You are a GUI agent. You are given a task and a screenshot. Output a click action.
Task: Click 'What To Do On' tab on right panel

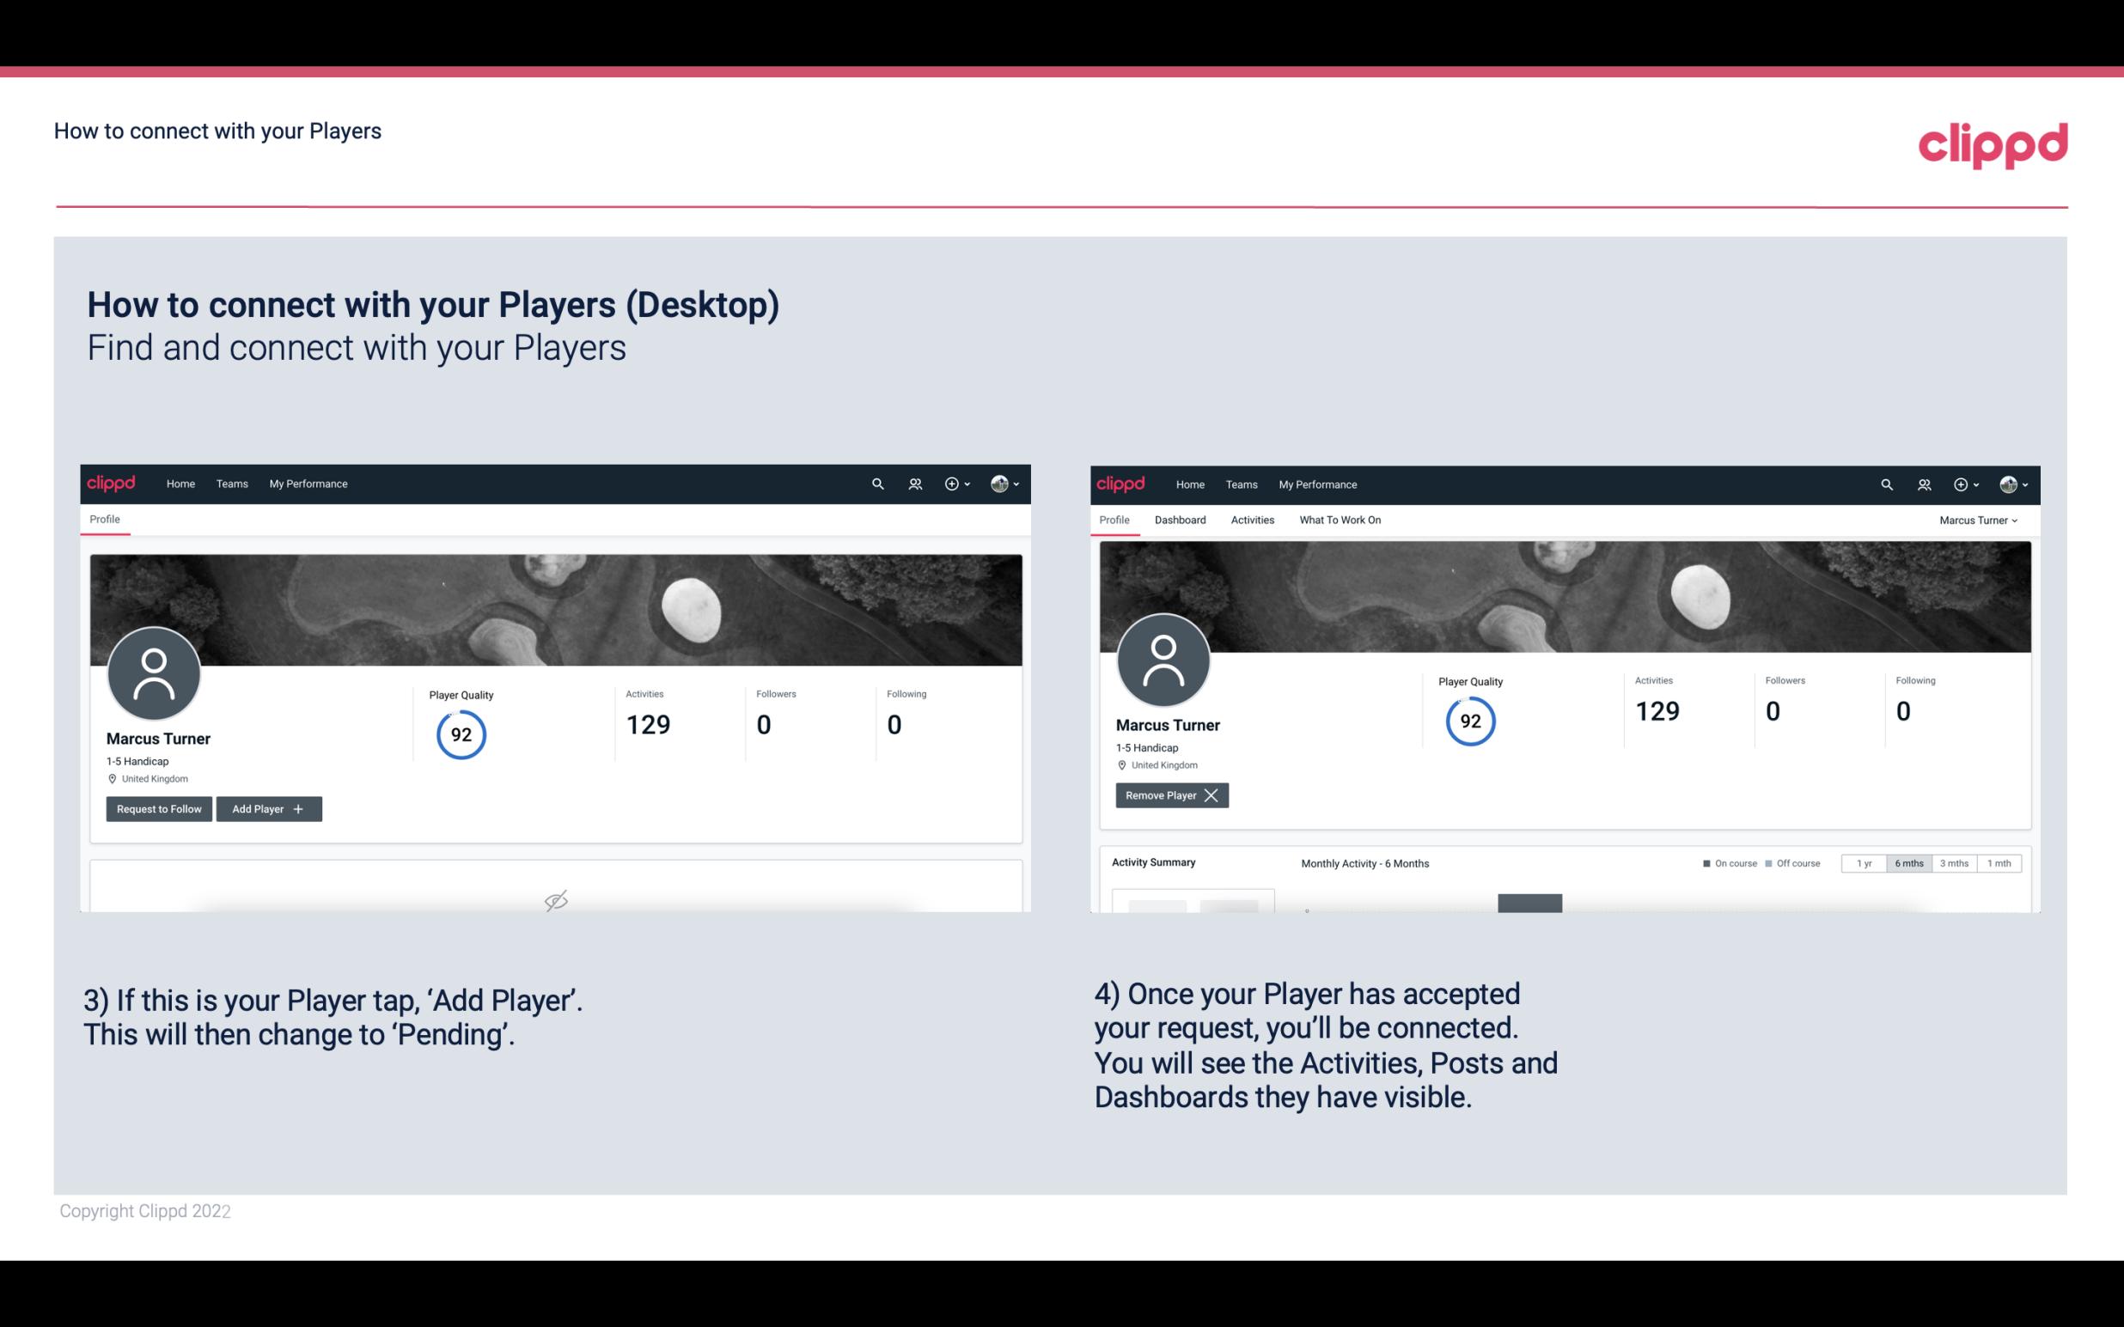1340,520
